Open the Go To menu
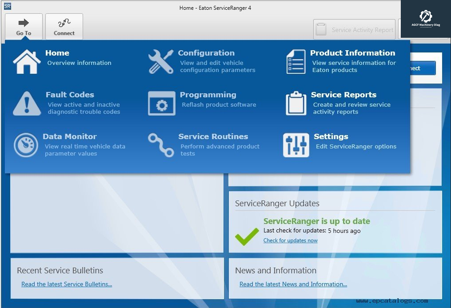This screenshot has height=308, width=451. (24, 26)
